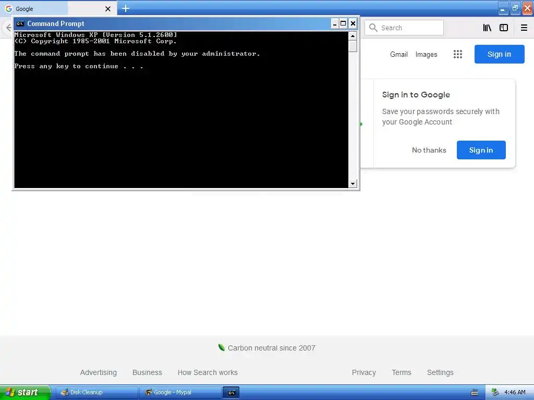Close the Command Prompt window

353,23
